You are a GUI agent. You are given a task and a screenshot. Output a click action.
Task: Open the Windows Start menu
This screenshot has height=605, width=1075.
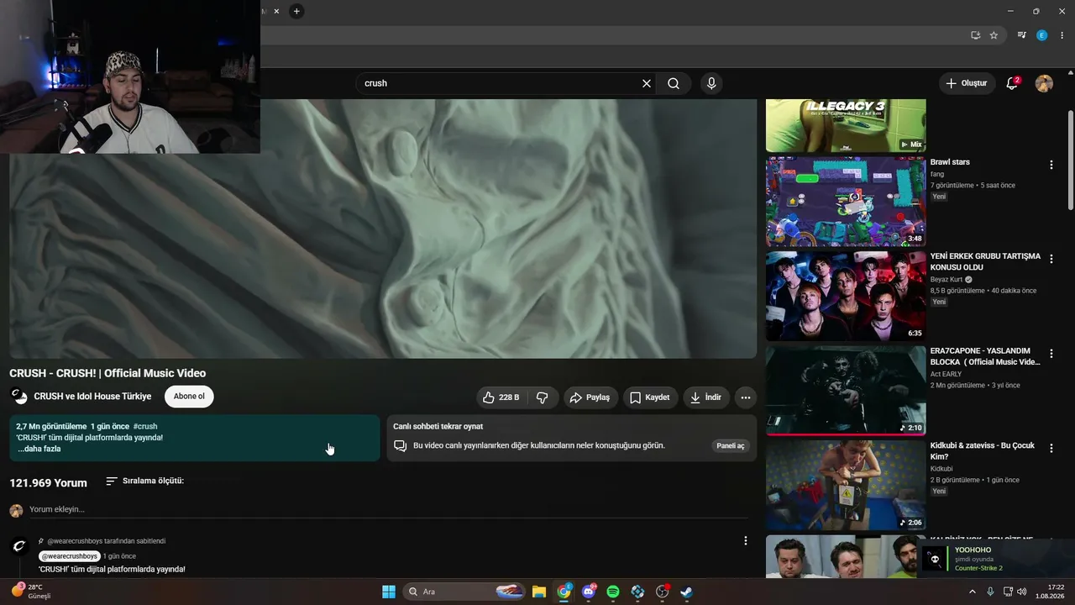(x=388, y=592)
